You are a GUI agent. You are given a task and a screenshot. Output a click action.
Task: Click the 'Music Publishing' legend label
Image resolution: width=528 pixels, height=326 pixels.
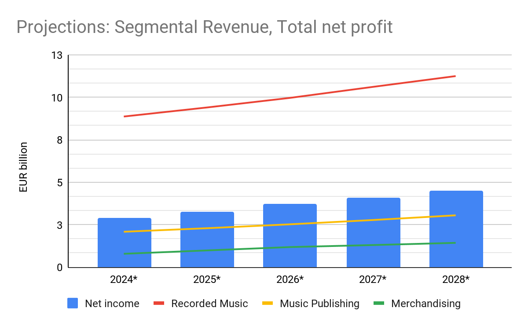319,304
